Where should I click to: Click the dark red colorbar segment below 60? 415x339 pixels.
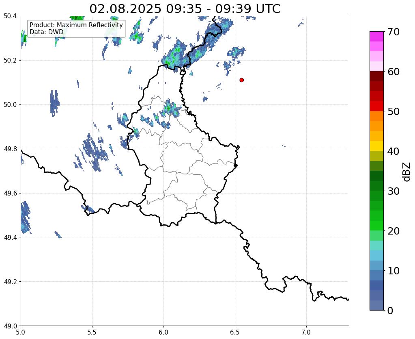point(376,76)
